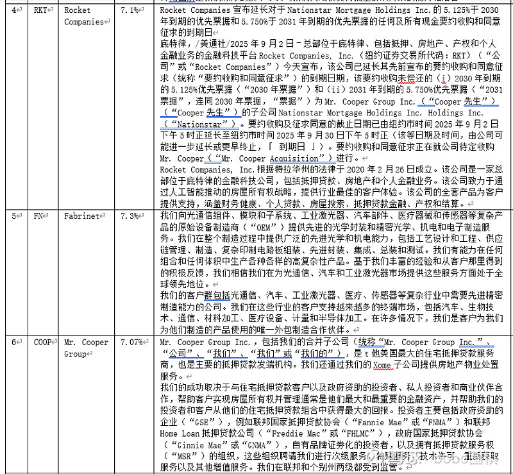Select the 7.1% percentage cell
This screenshot has width=513, height=474.
click(x=134, y=106)
